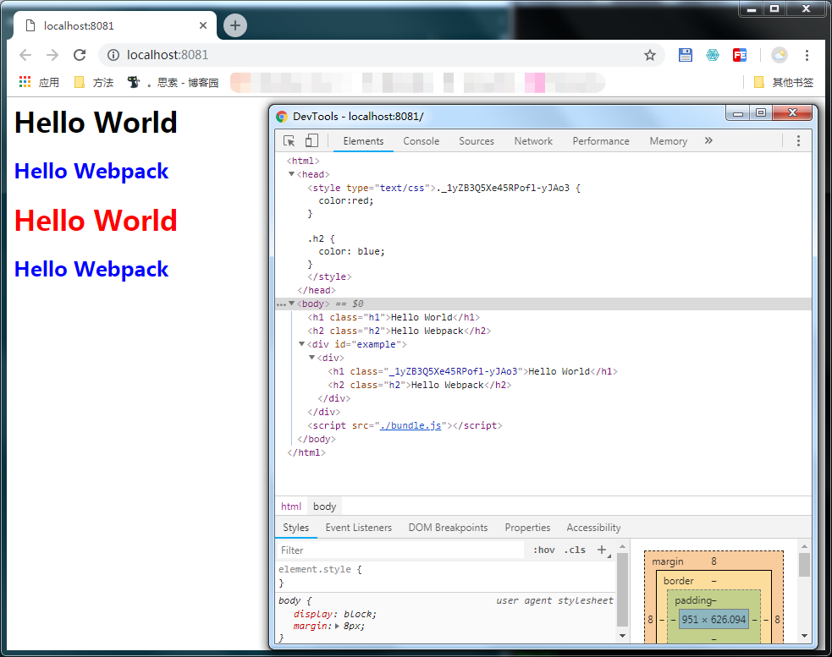Click the blue save extension icon
The height and width of the screenshot is (657, 832).
point(686,55)
